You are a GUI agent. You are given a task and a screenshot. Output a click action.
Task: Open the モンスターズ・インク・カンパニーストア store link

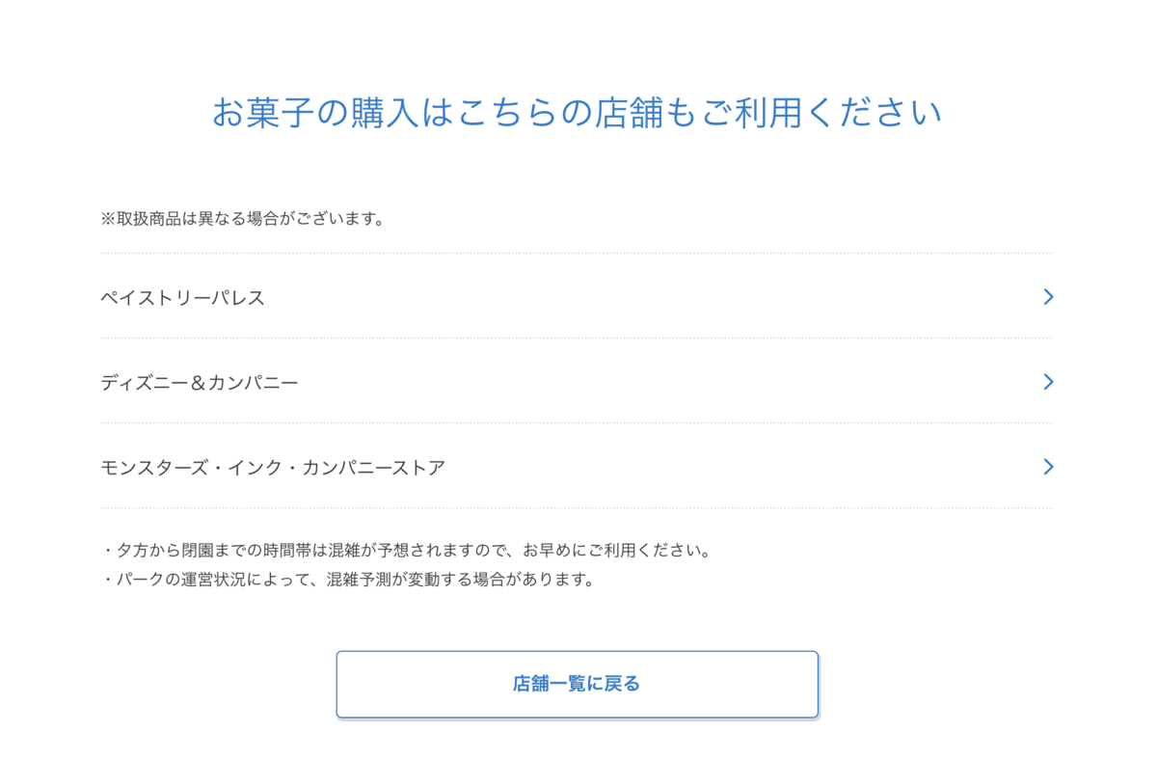tap(273, 468)
